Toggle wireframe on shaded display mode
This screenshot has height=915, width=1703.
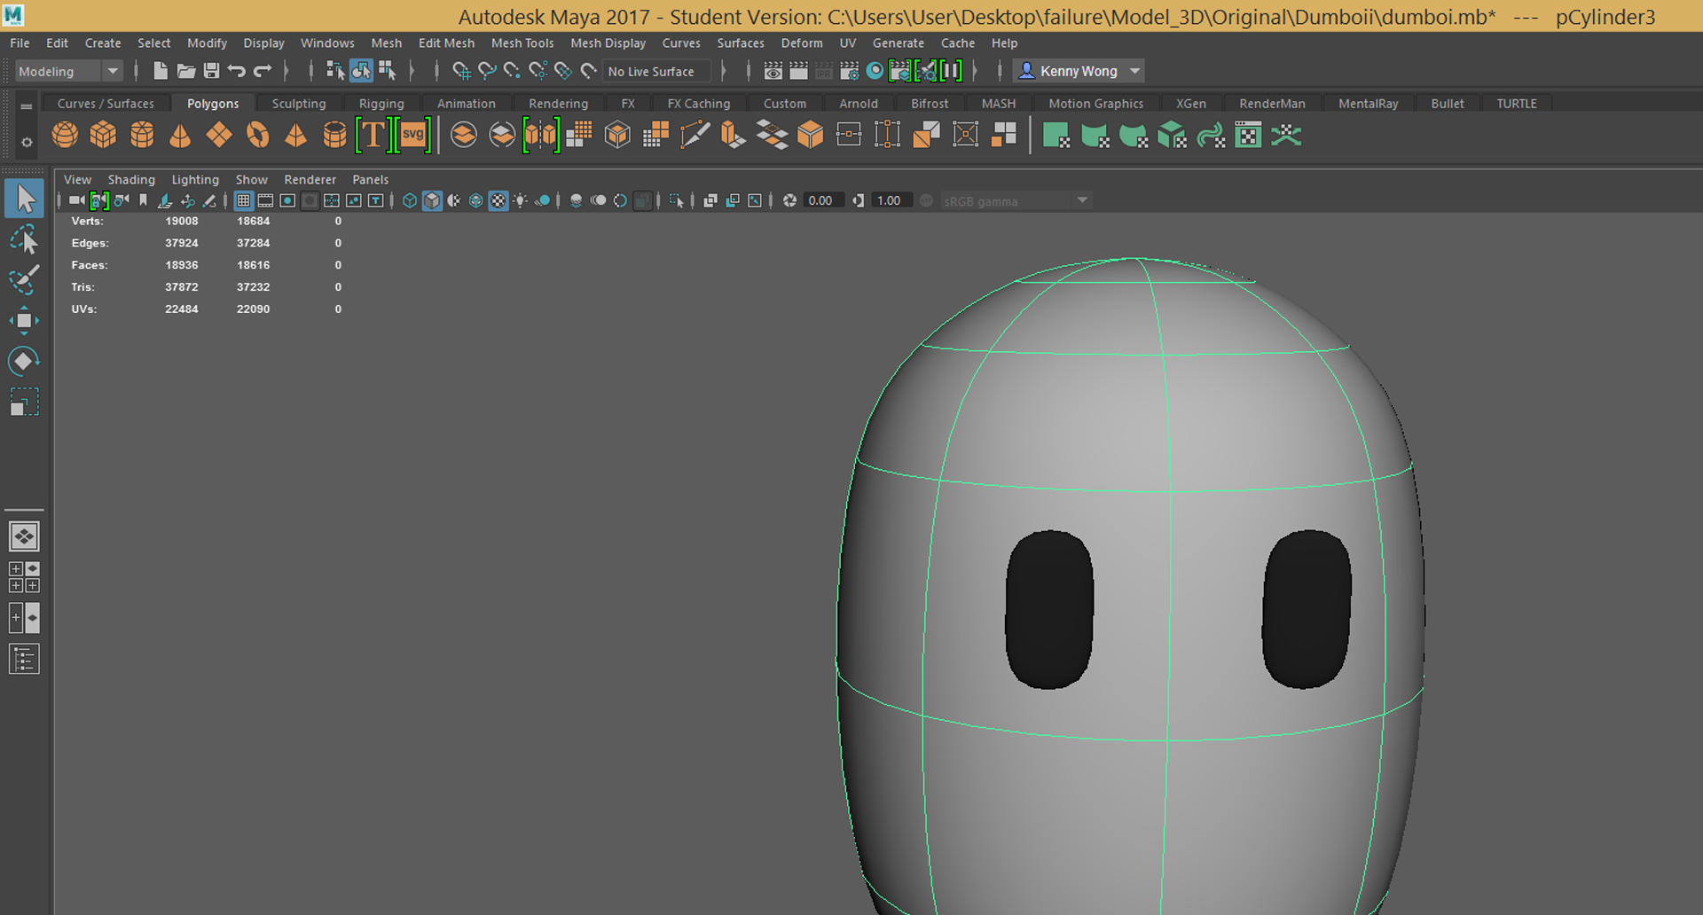point(454,200)
